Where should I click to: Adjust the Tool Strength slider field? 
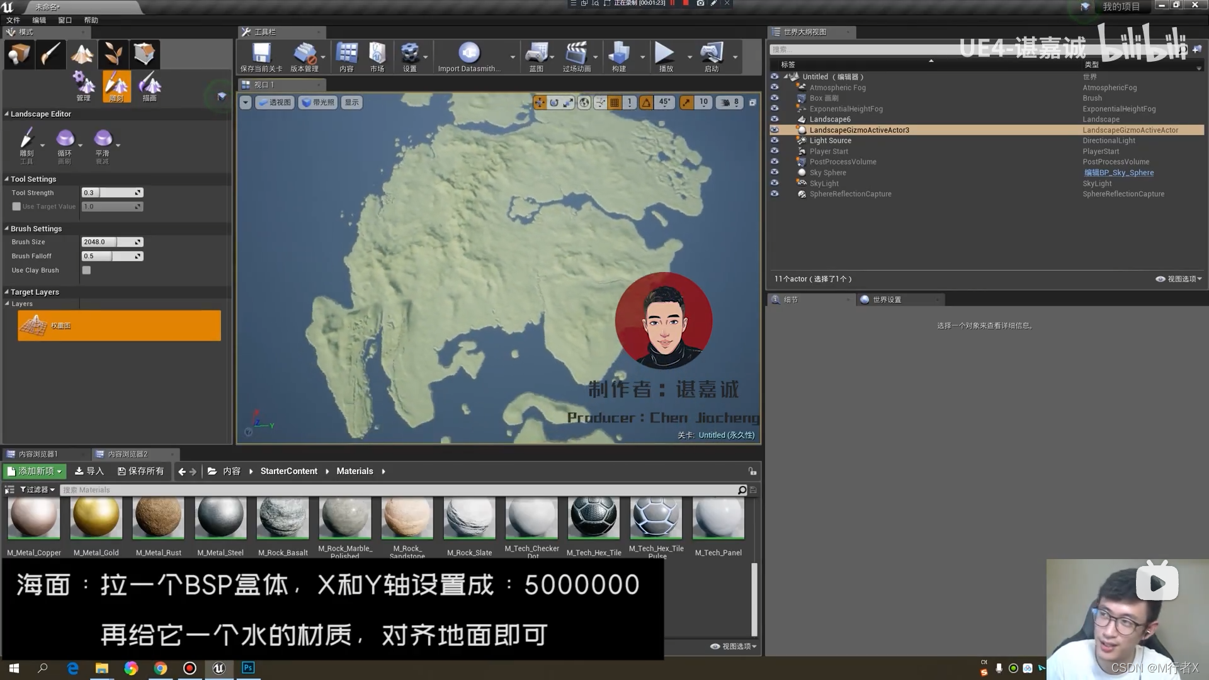point(112,193)
